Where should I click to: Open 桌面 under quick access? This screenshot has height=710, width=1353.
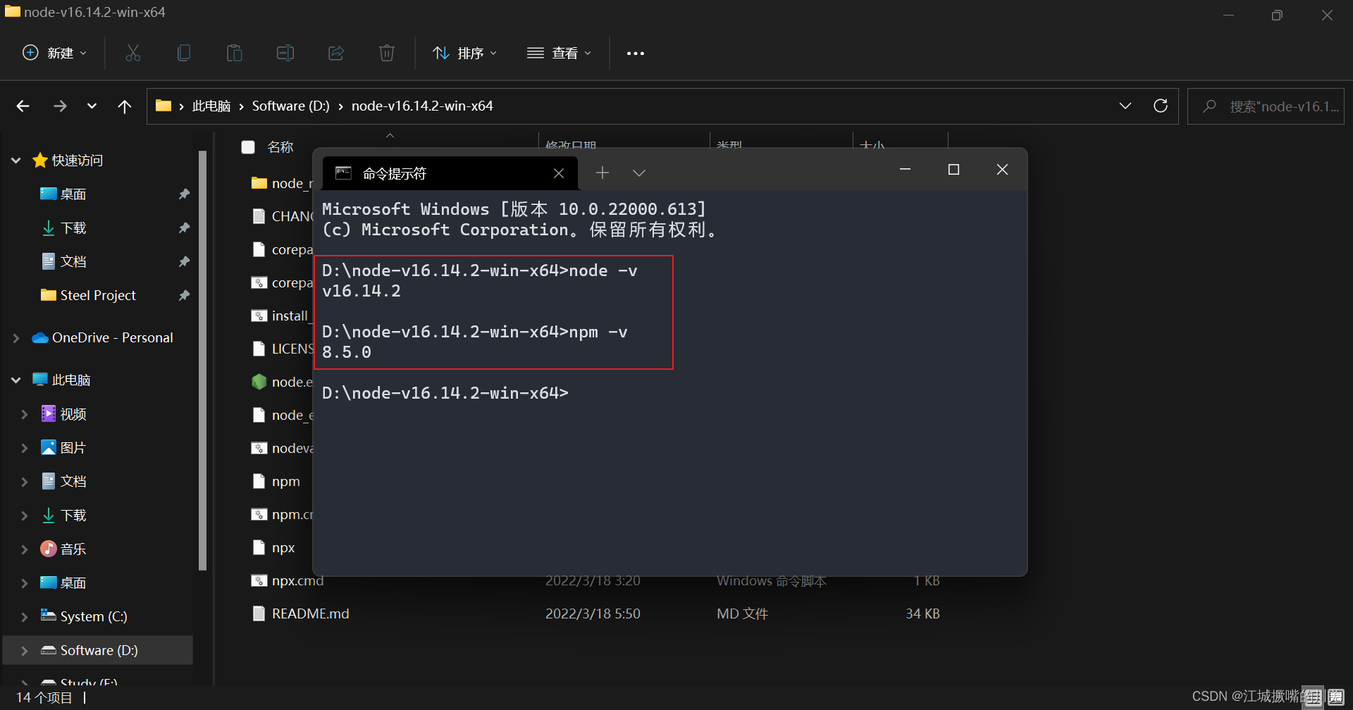(x=73, y=194)
